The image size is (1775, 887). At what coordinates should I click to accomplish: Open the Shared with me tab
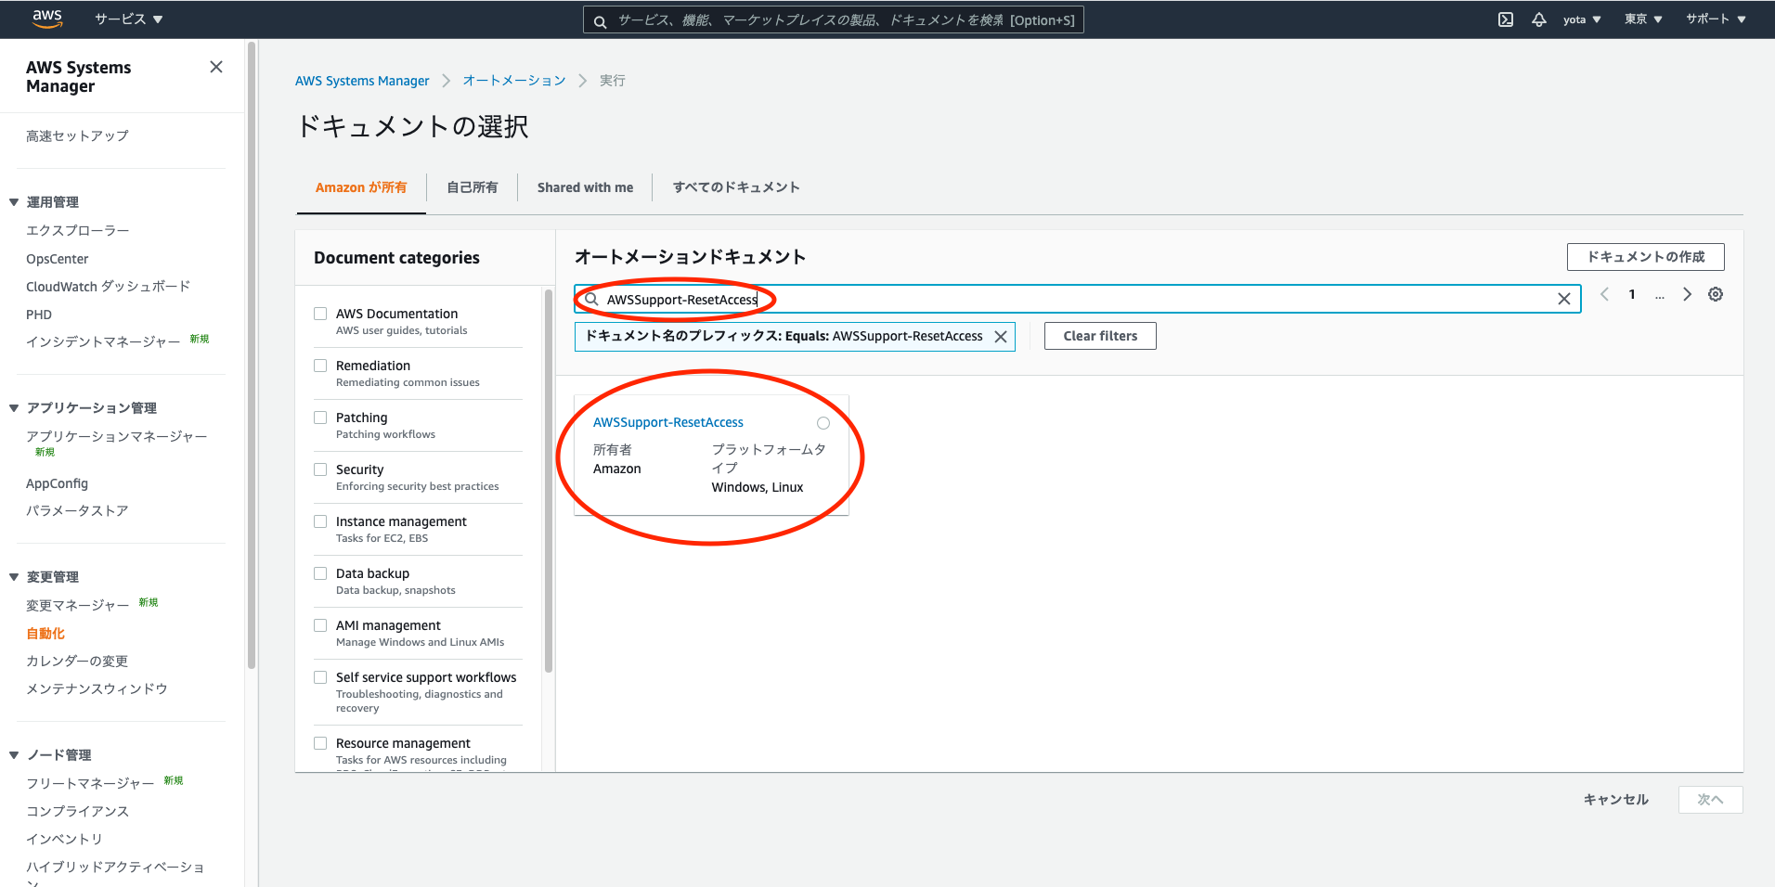tap(586, 187)
